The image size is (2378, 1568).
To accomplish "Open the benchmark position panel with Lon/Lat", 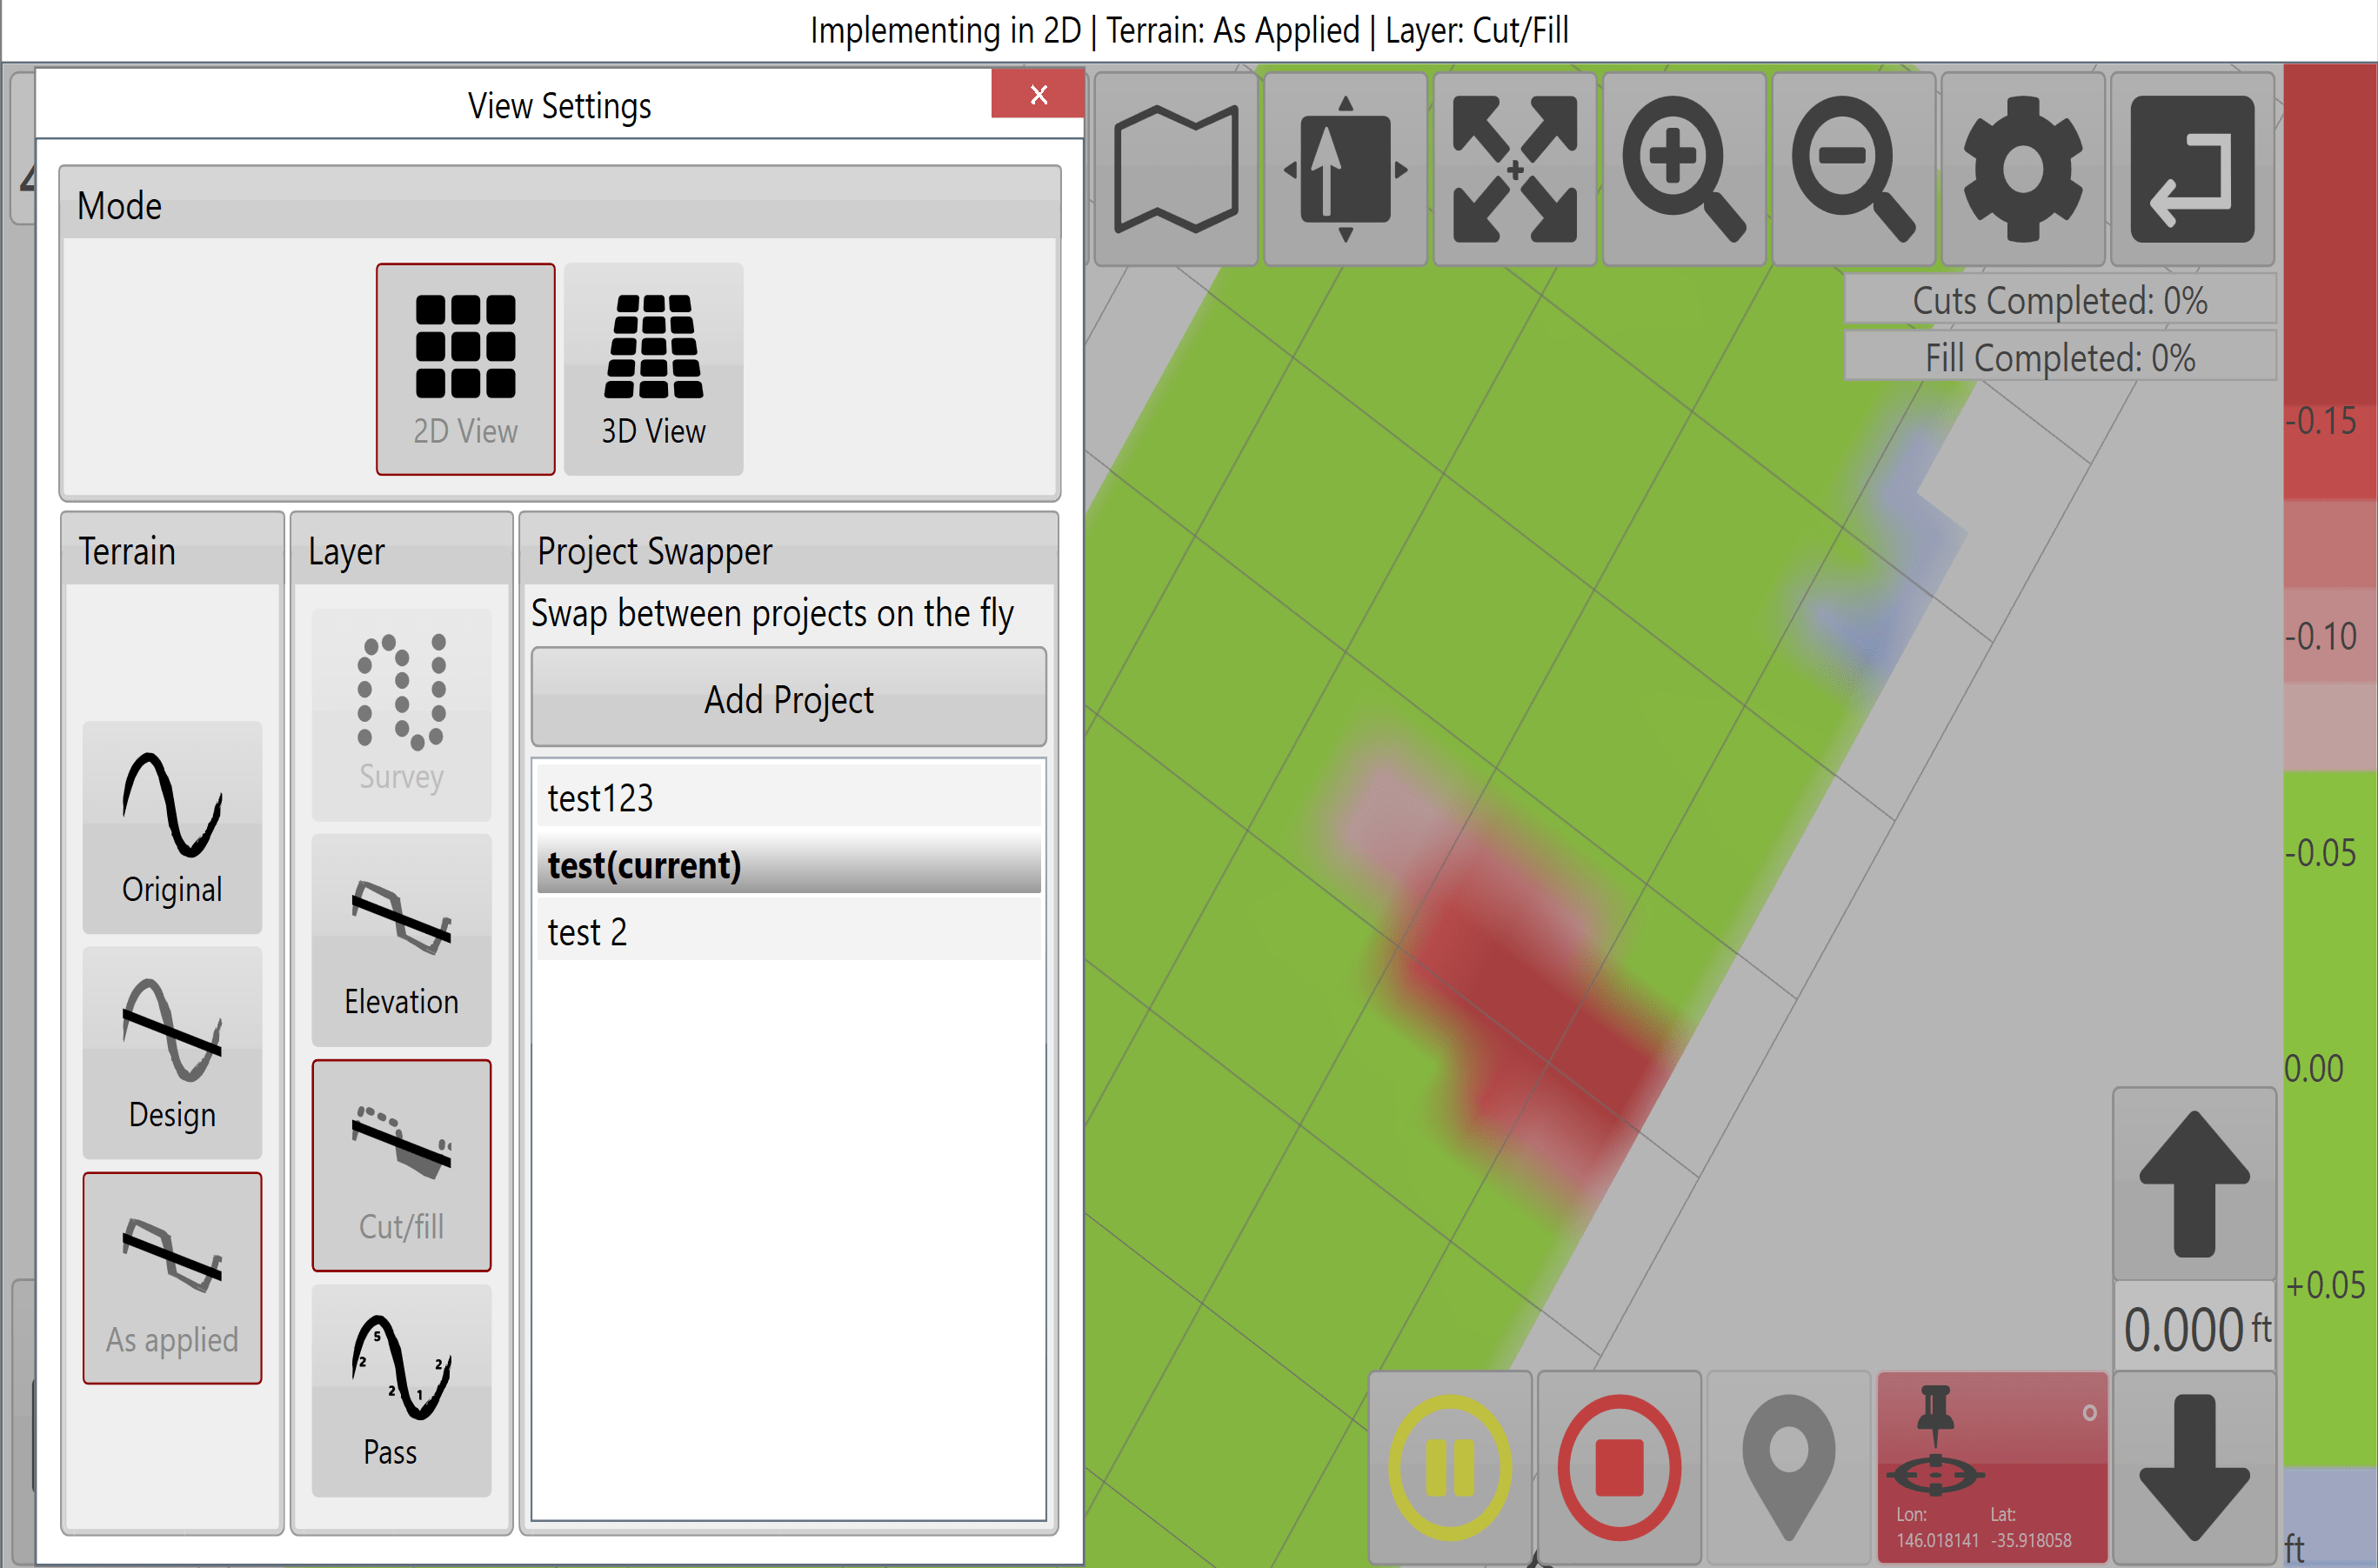I will pyautogui.click(x=1992, y=1467).
